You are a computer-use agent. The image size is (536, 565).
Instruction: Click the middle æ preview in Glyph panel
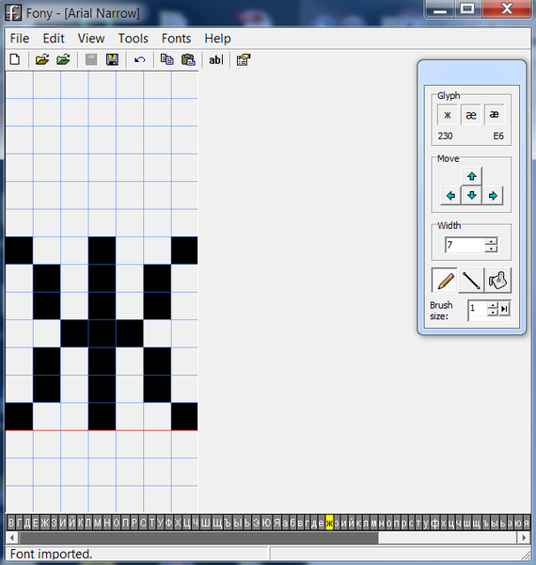coord(471,115)
